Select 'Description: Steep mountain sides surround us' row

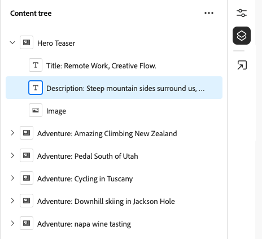[114, 88]
